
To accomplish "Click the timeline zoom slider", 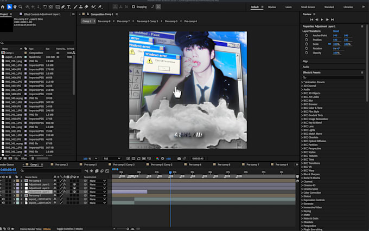I will coord(128,229).
